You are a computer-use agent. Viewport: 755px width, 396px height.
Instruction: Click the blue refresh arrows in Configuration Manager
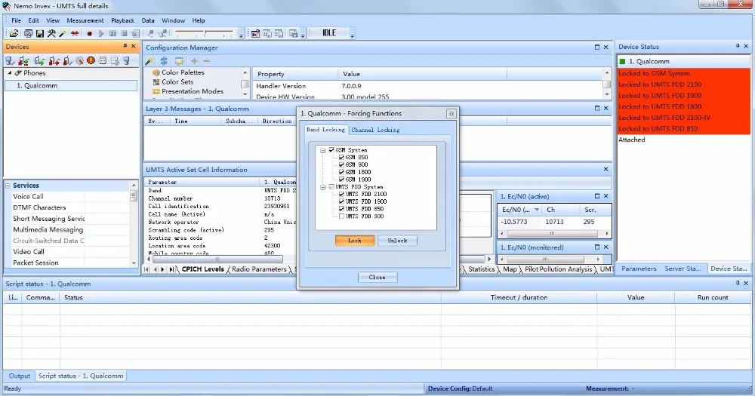(164, 61)
